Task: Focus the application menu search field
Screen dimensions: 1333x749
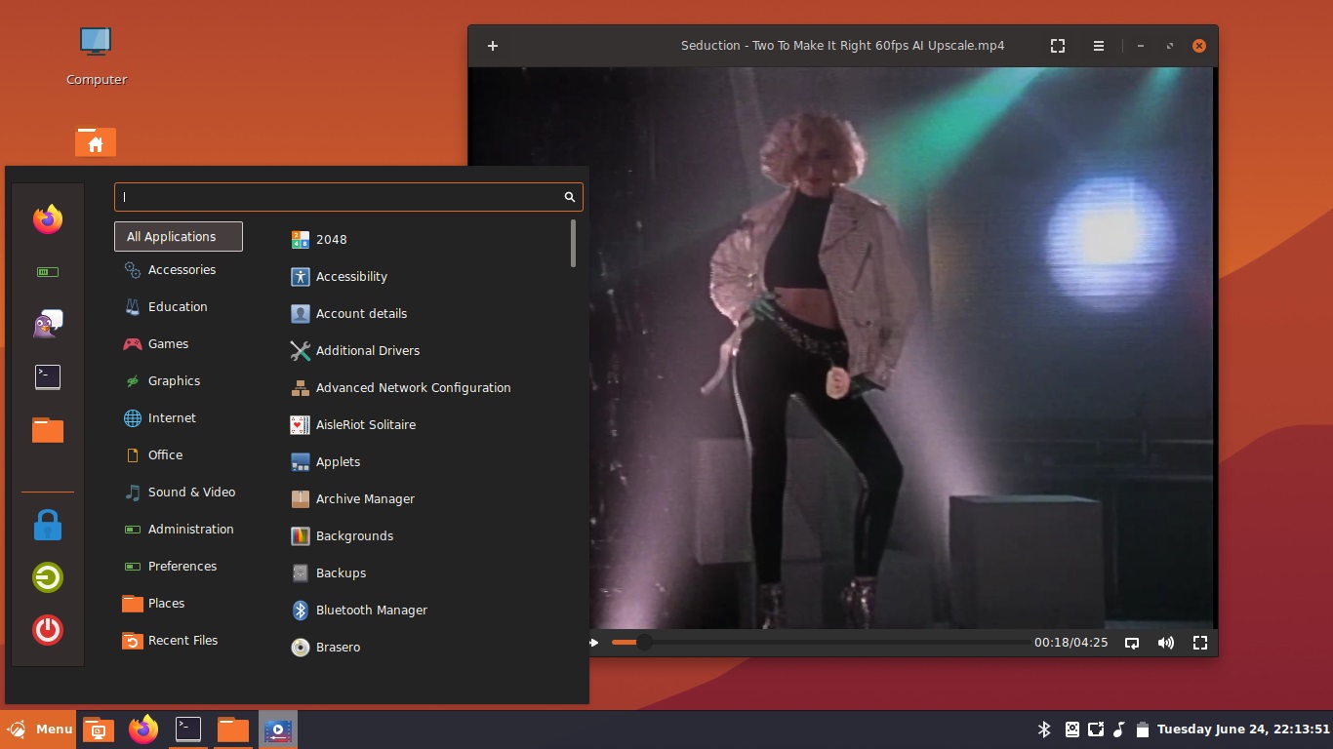Action: 348,197
